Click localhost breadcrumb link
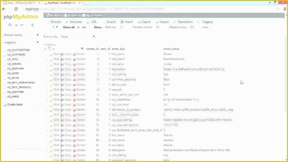Screen dimensions: 288x162 (55, 16)
